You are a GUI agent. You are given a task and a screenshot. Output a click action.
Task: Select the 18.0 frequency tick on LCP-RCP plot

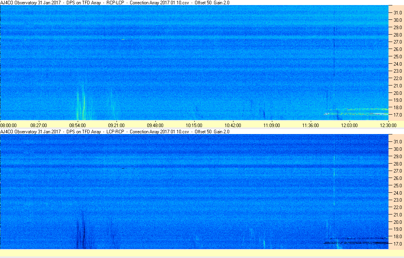(x=397, y=236)
